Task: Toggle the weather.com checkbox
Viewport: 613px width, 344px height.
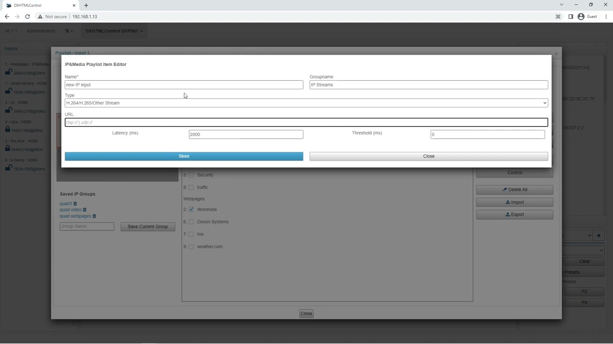Action: [x=191, y=247]
